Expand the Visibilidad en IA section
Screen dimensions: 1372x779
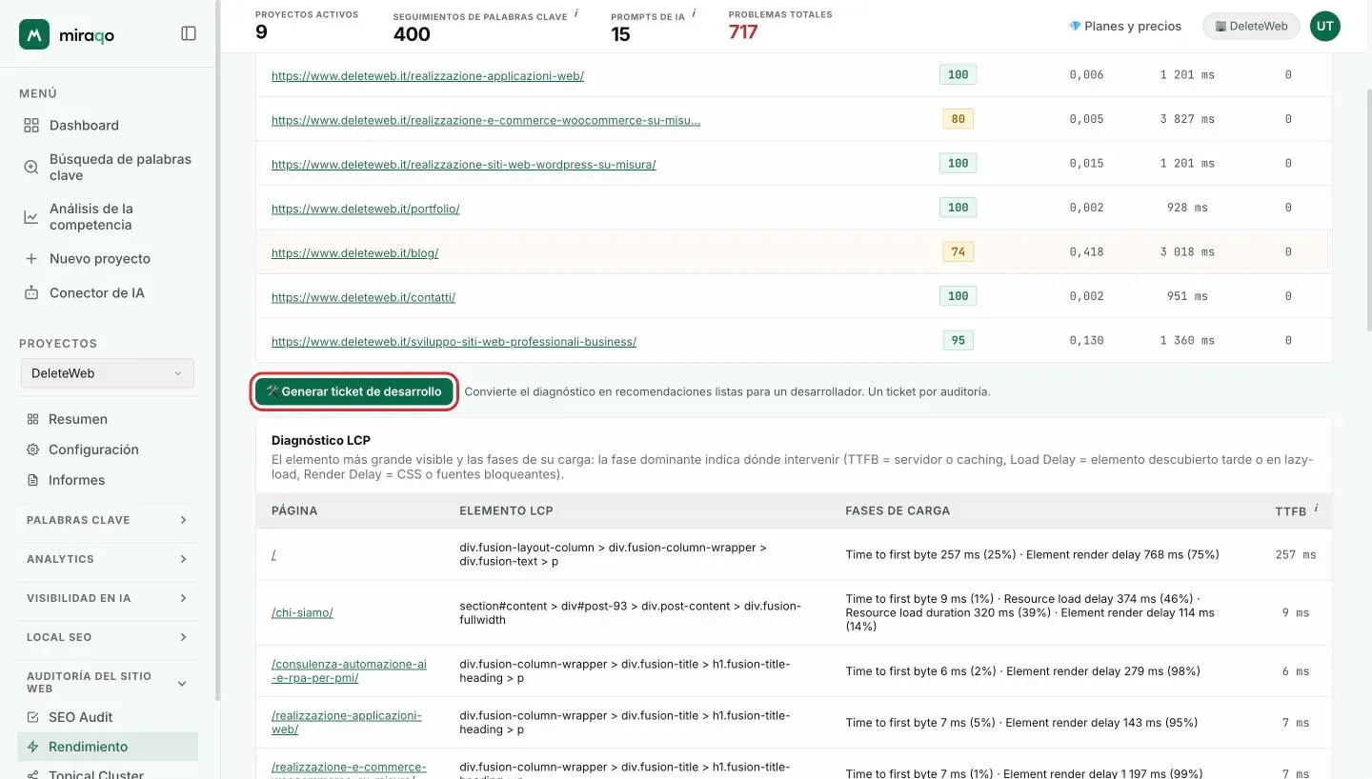tap(108, 598)
